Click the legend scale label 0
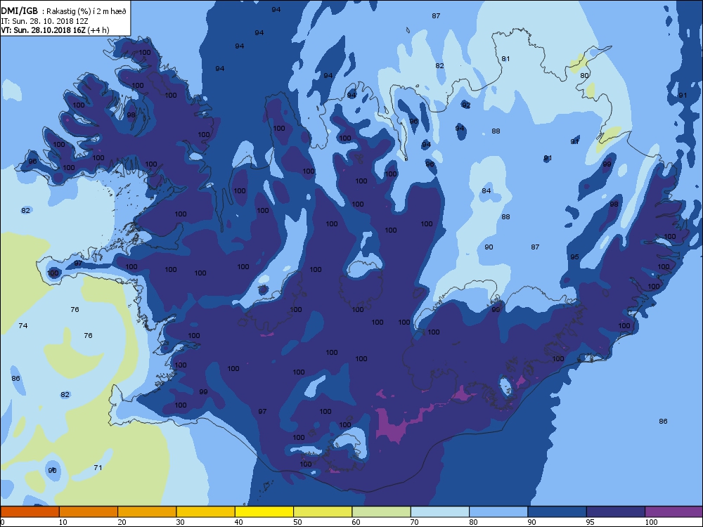The width and height of the screenshot is (703, 527). pyautogui.click(x=3, y=522)
